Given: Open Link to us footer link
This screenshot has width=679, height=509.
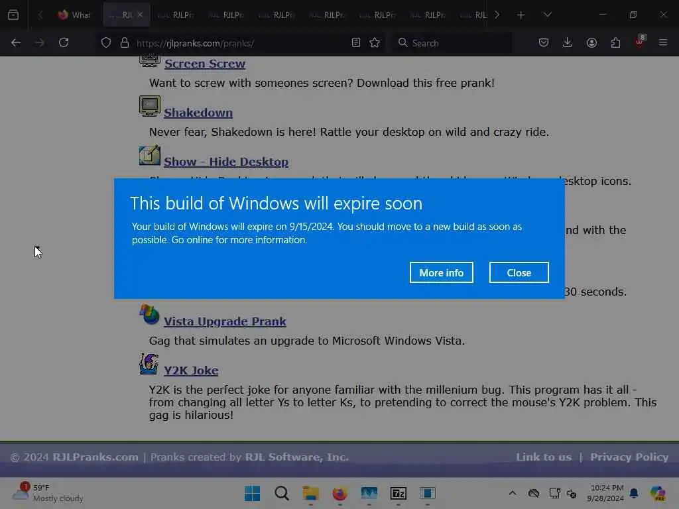Looking at the screenshot, I should click(x=544, y=457).
